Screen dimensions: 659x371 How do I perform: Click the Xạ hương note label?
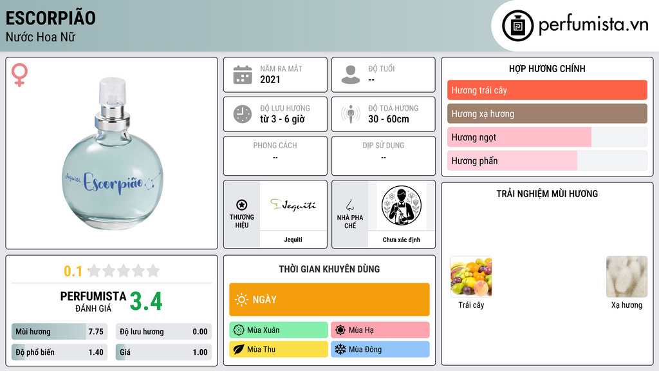(627, 305)
